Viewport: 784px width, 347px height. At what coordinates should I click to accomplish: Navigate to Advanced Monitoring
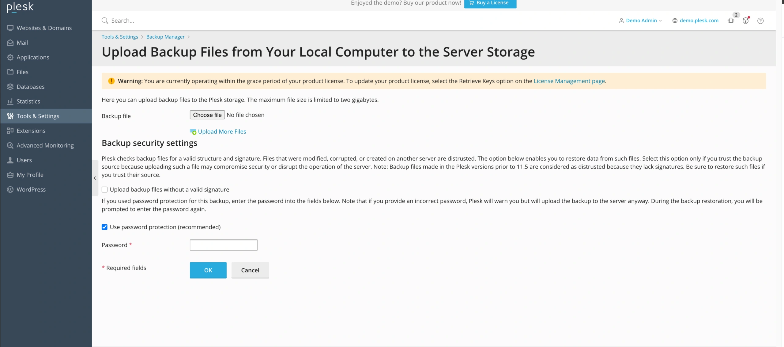[46, 145]
